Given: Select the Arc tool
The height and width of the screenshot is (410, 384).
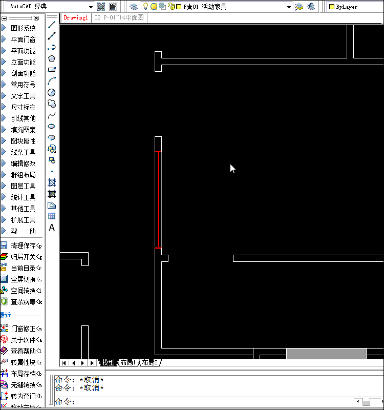Looking at the screenshot, I should click(52, 81).
